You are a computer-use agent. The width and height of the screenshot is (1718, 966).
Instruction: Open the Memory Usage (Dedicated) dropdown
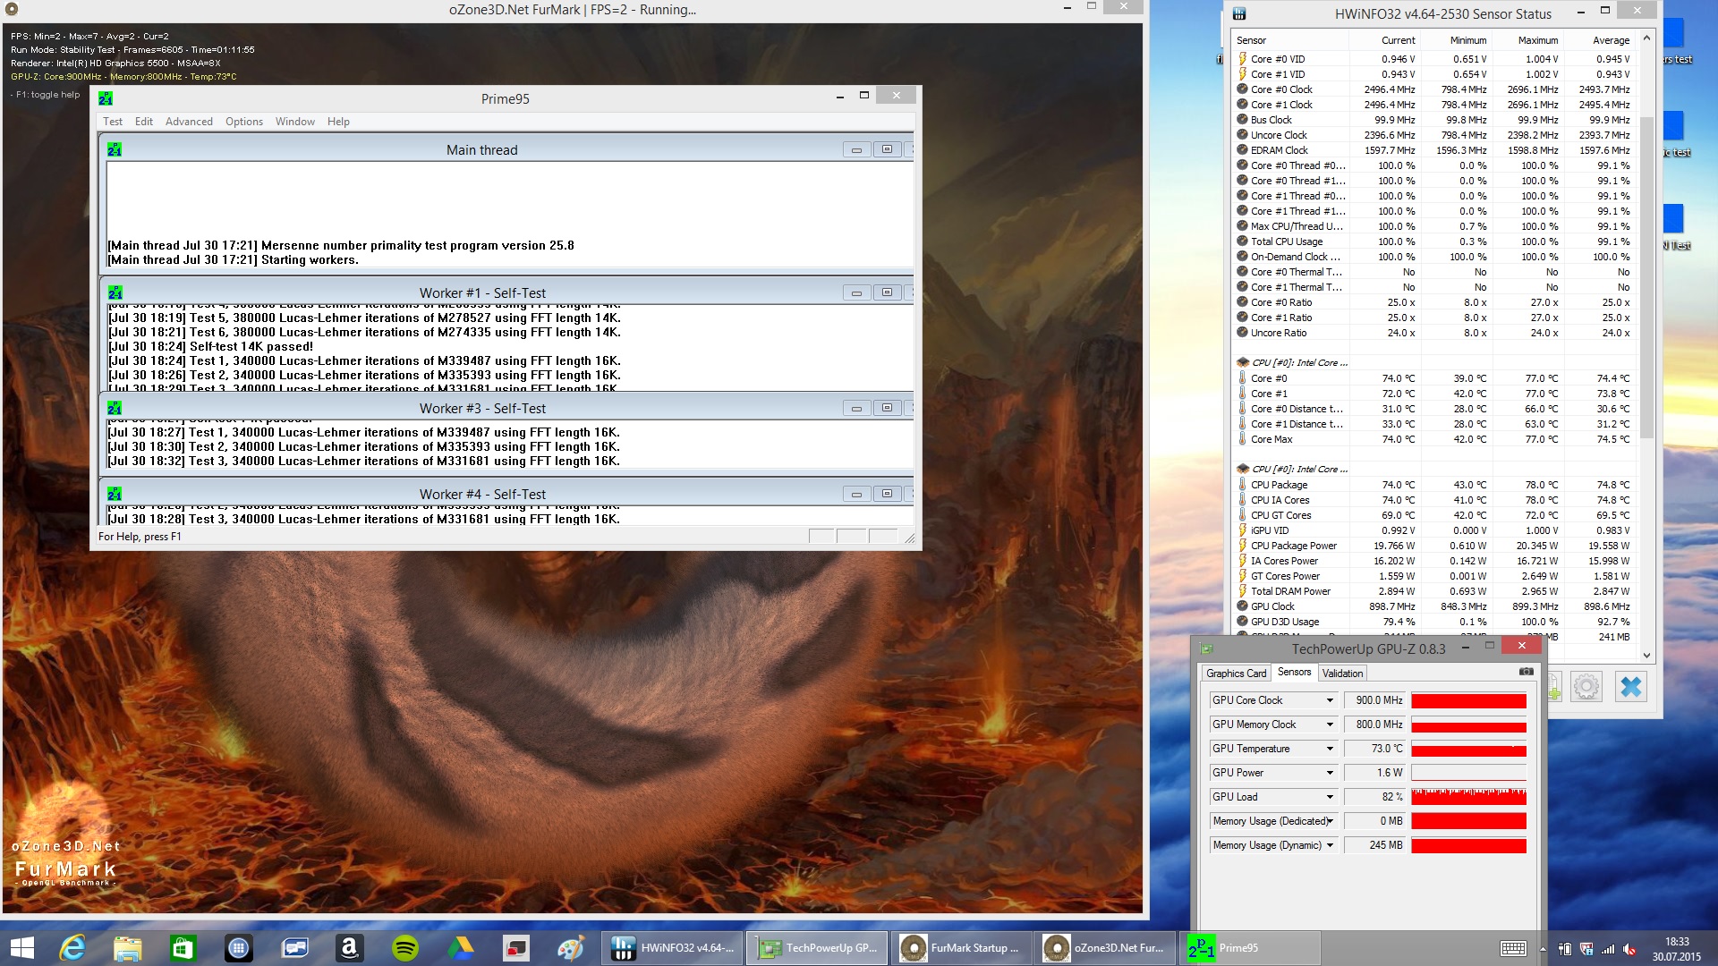pos(1330,821)
